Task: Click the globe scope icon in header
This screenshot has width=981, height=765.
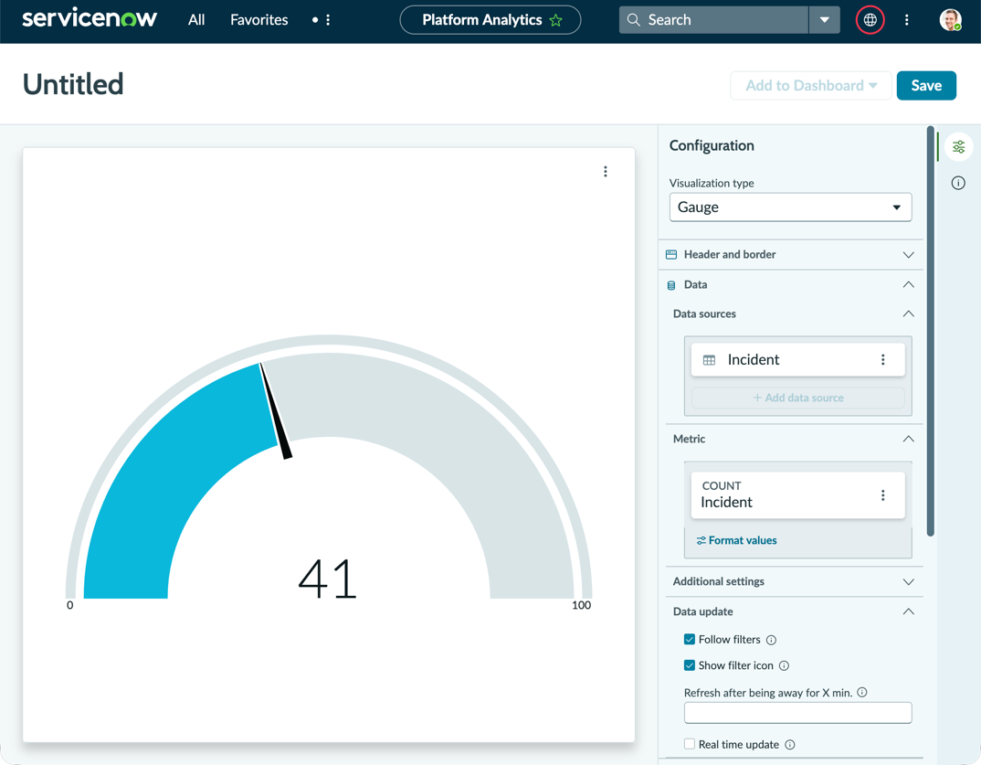Action: pyautogui.click(x=870, y=20)
